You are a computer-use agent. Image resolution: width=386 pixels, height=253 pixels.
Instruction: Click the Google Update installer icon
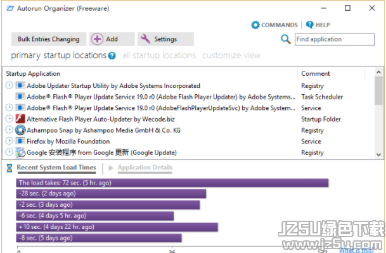click(x=20, y=152)
